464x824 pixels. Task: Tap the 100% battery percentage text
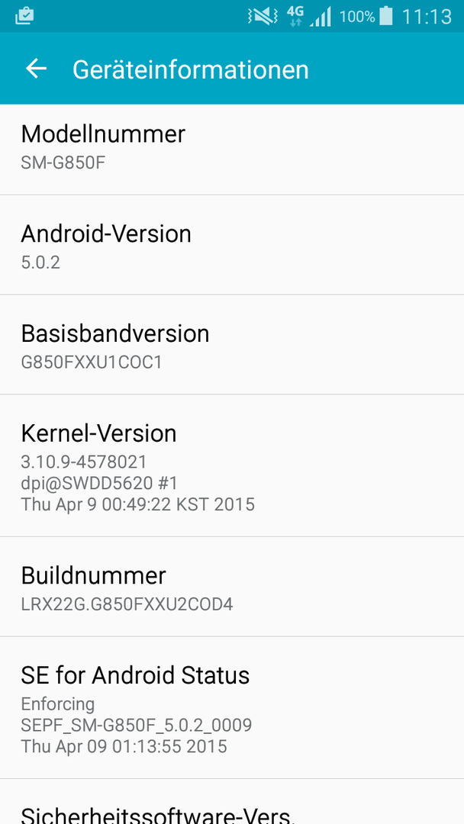(x=357, y=17)
